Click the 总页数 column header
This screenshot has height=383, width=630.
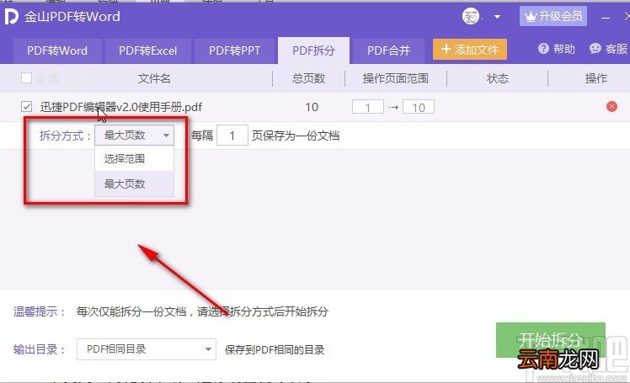pos(308,78)
